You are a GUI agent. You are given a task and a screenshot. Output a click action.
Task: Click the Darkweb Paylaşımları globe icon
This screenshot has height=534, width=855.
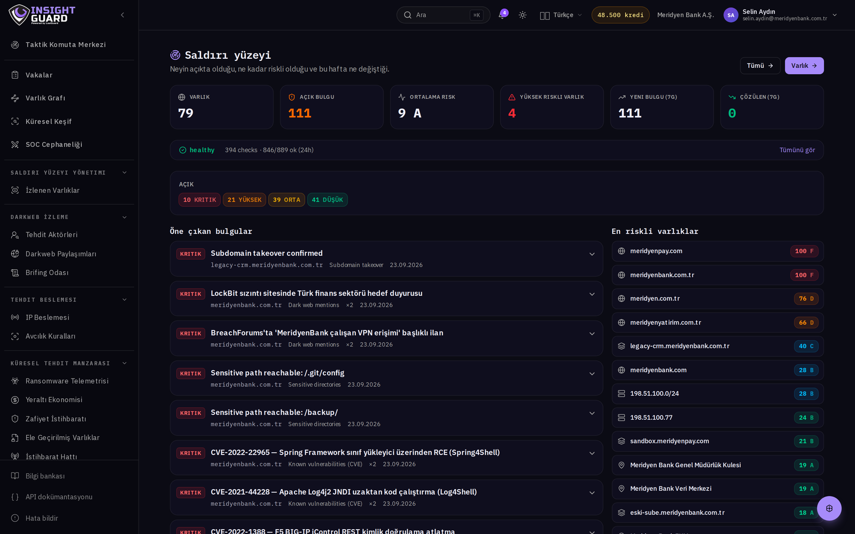pos(15,254)
